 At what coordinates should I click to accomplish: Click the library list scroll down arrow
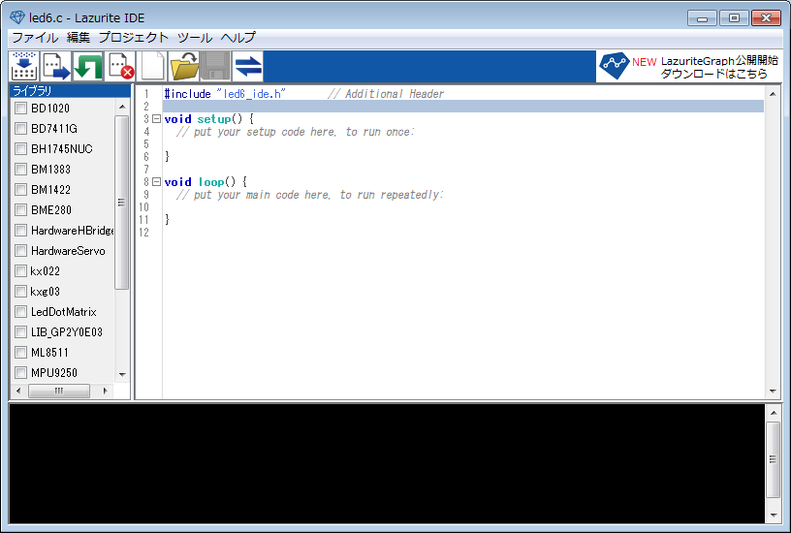122,375
